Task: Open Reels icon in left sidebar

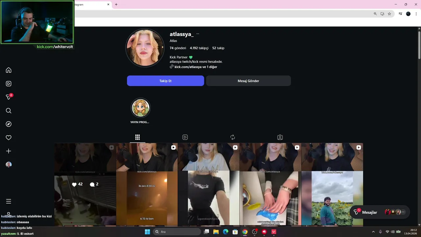Action: pos(9,84)
